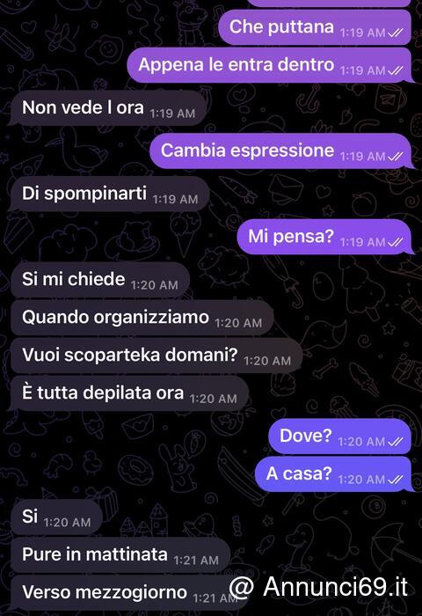Select the "Si mi chiede" incoming message
This screenshot has height=616, width=422.
[99, 280]
